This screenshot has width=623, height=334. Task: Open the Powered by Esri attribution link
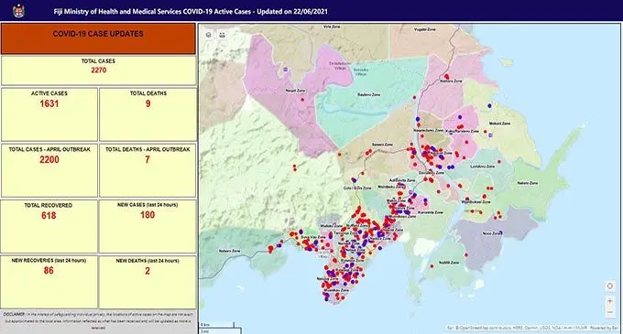[x=605, y=328]
